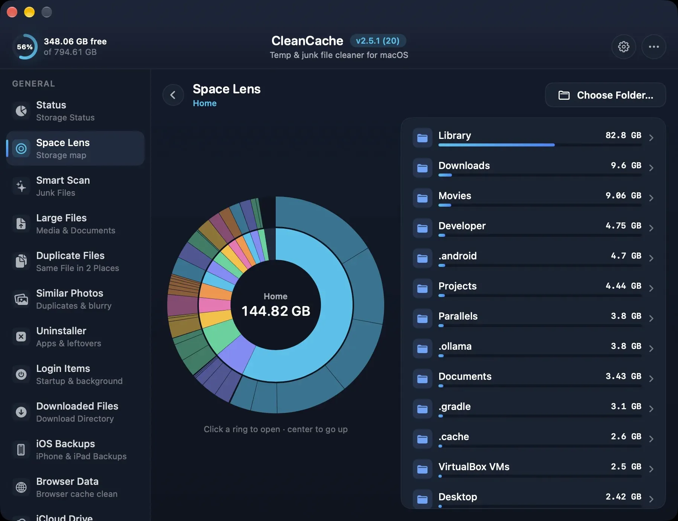
Task: Click the Movies 9.06 GB size value
Action: (623, 195)
